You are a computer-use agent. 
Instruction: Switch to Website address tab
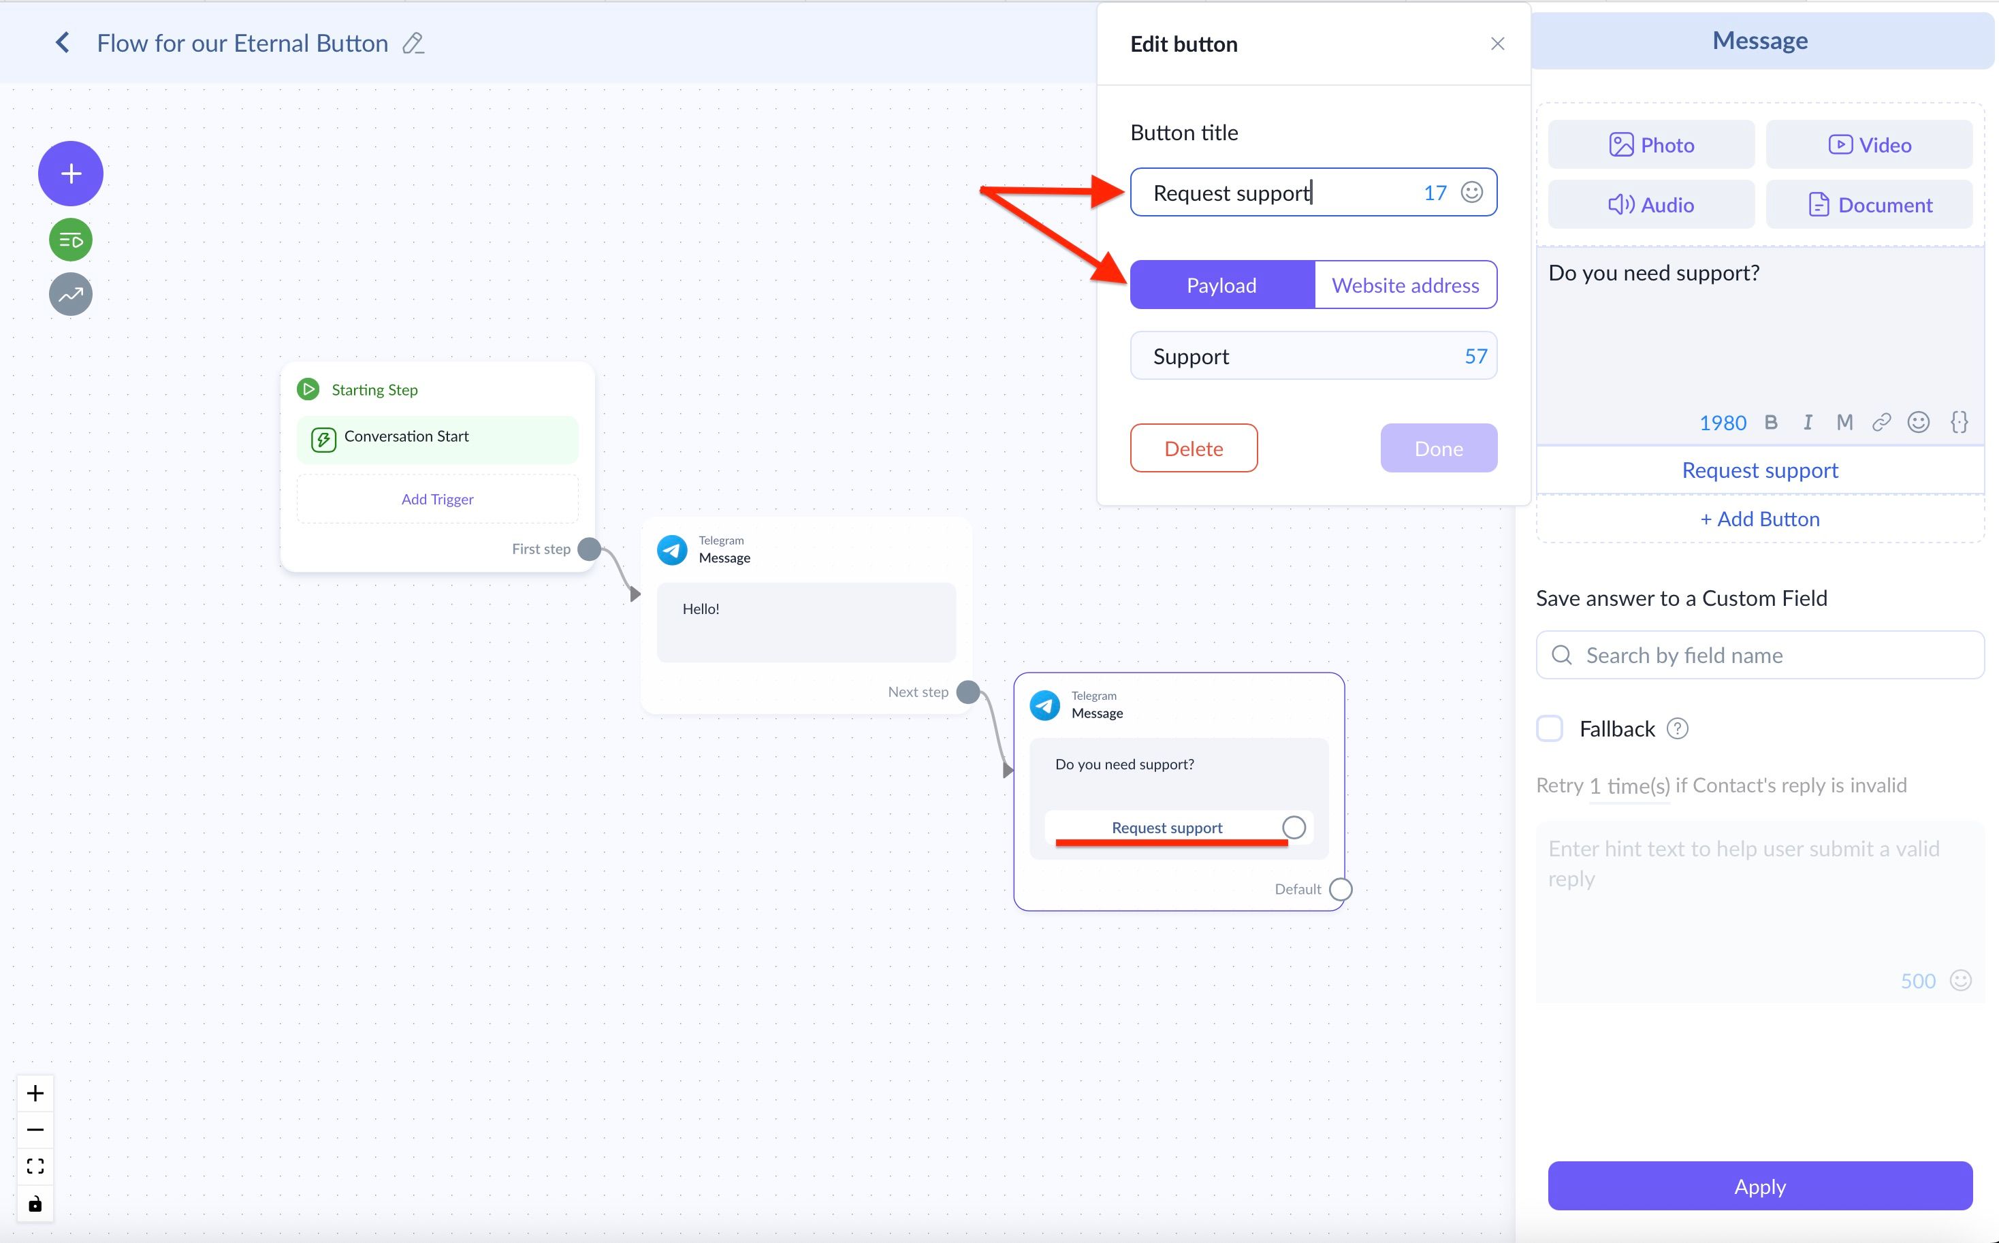(1405, 285)
